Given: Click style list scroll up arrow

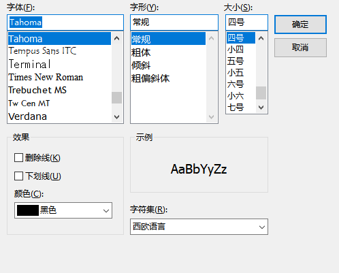Looking at the screenshot, I should click(212, 38).
